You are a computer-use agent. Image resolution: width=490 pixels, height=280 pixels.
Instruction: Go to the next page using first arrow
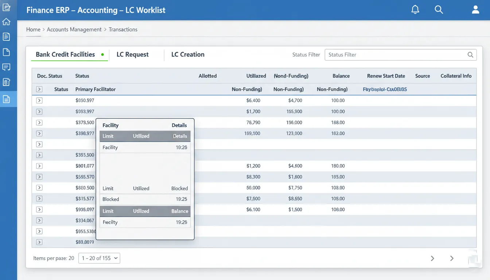coord(432,258)
